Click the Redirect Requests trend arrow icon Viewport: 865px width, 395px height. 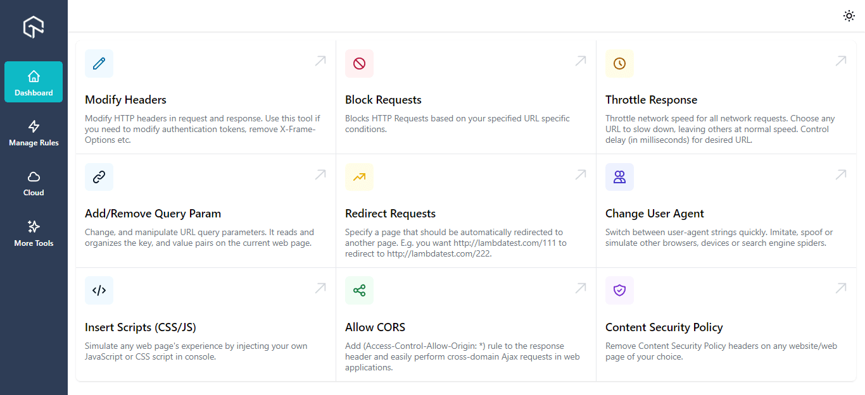359,177
